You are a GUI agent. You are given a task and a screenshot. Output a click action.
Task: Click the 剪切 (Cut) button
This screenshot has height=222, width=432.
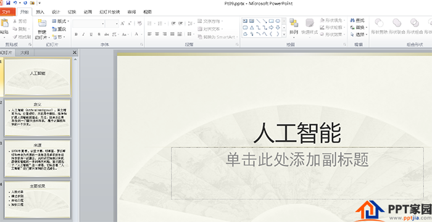[x=20, y=21]
